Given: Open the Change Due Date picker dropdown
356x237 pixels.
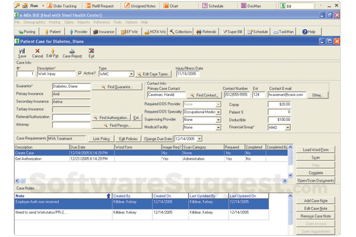Looking at the screenshot, I should [x=199, y=138].
